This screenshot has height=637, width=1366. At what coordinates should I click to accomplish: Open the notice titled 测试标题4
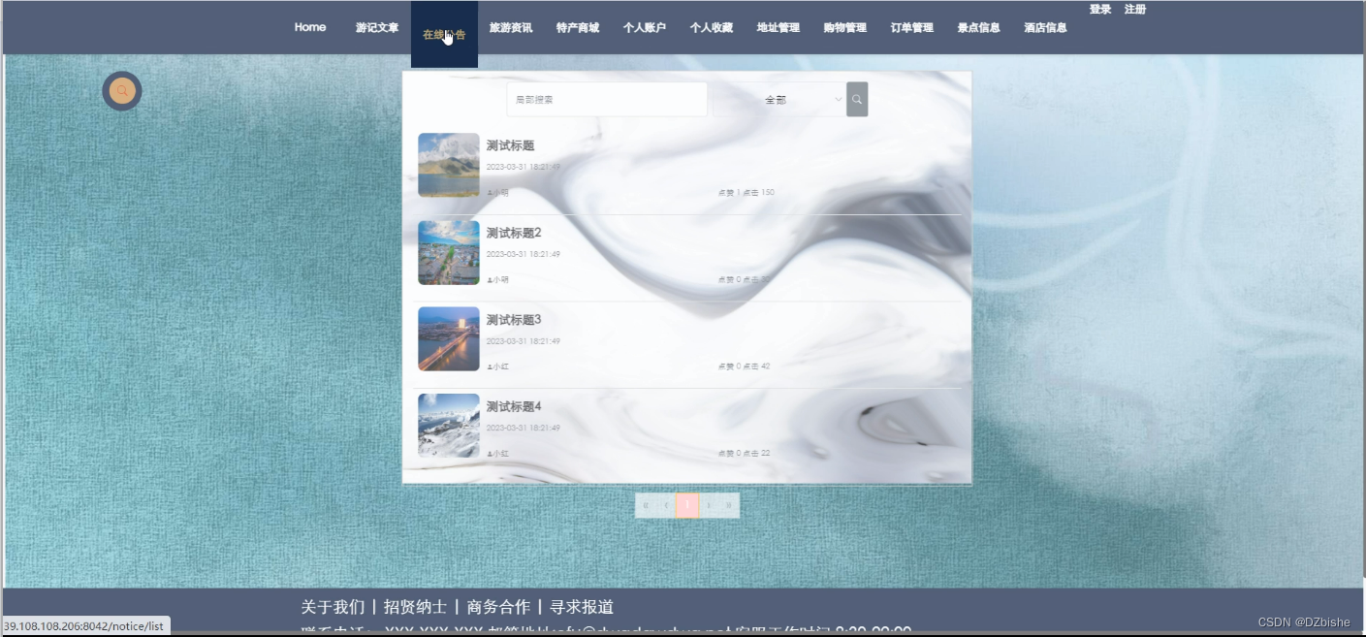tap(514, 406)
